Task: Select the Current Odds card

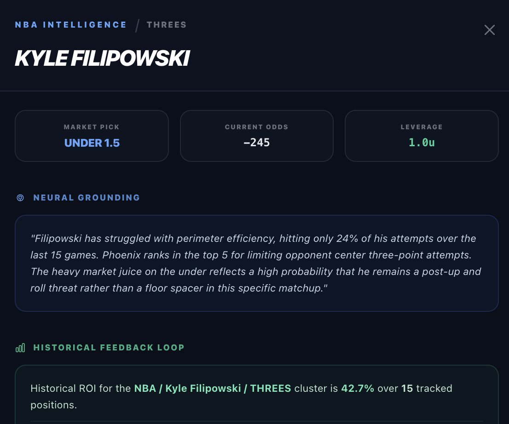Action: tap(256, 136)
